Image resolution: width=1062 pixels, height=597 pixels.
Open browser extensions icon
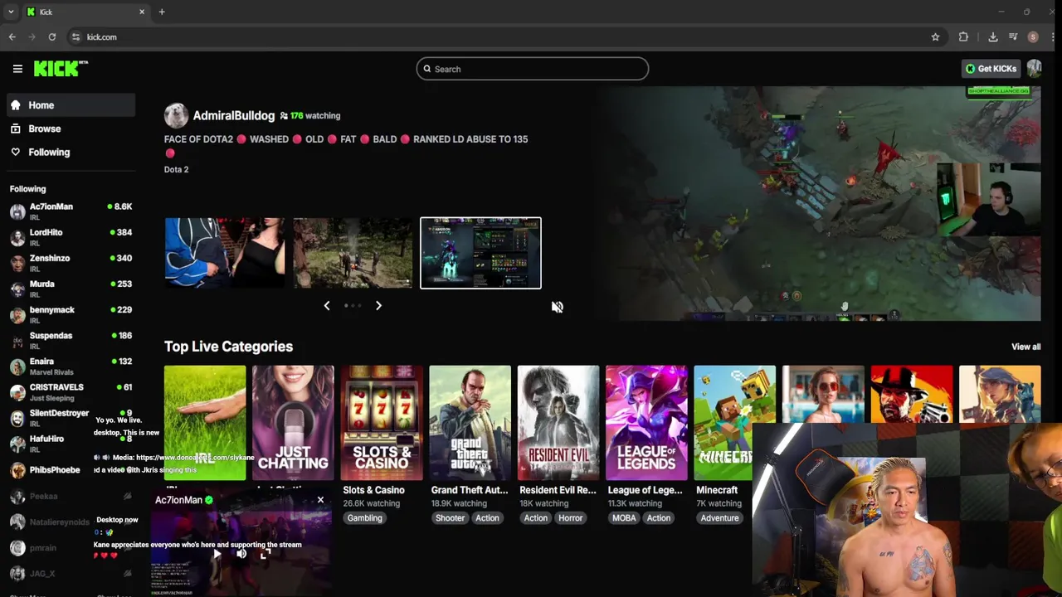pos(963,36)
